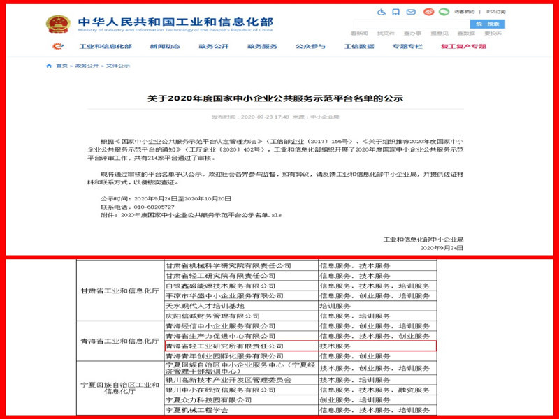The image size is (559, 419).
Task: Click the orange e-government icon in the navigation bar
Action: (x=58, y=46)
